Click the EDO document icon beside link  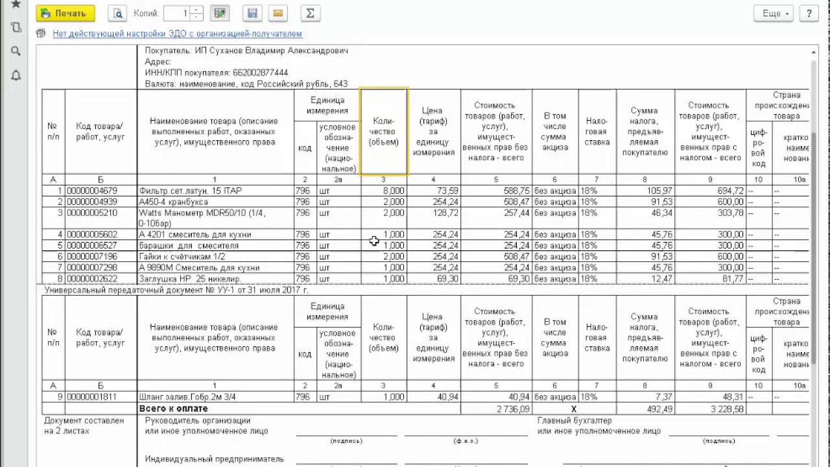[x=41, y=33]
